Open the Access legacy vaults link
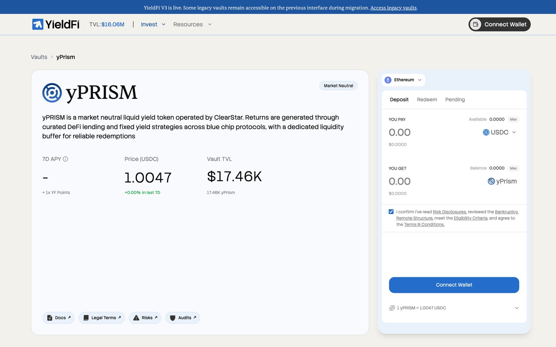 [393, 8]
